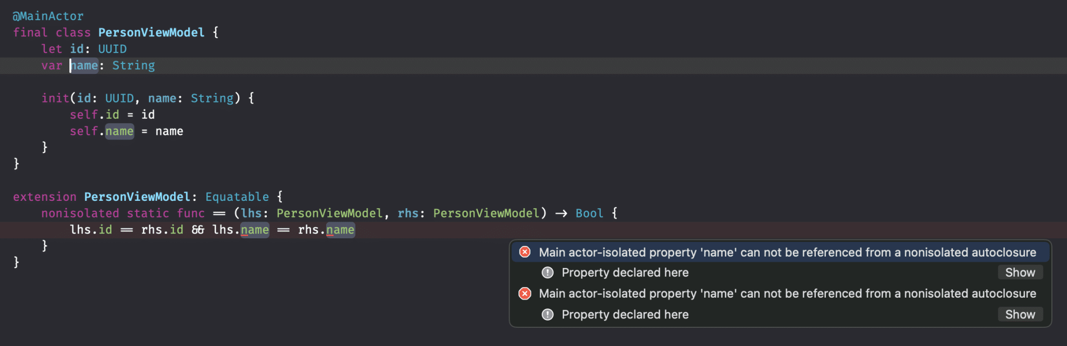Click the red error icon on the first error message
The image size is (1067, 346).
tap(525, 252)
